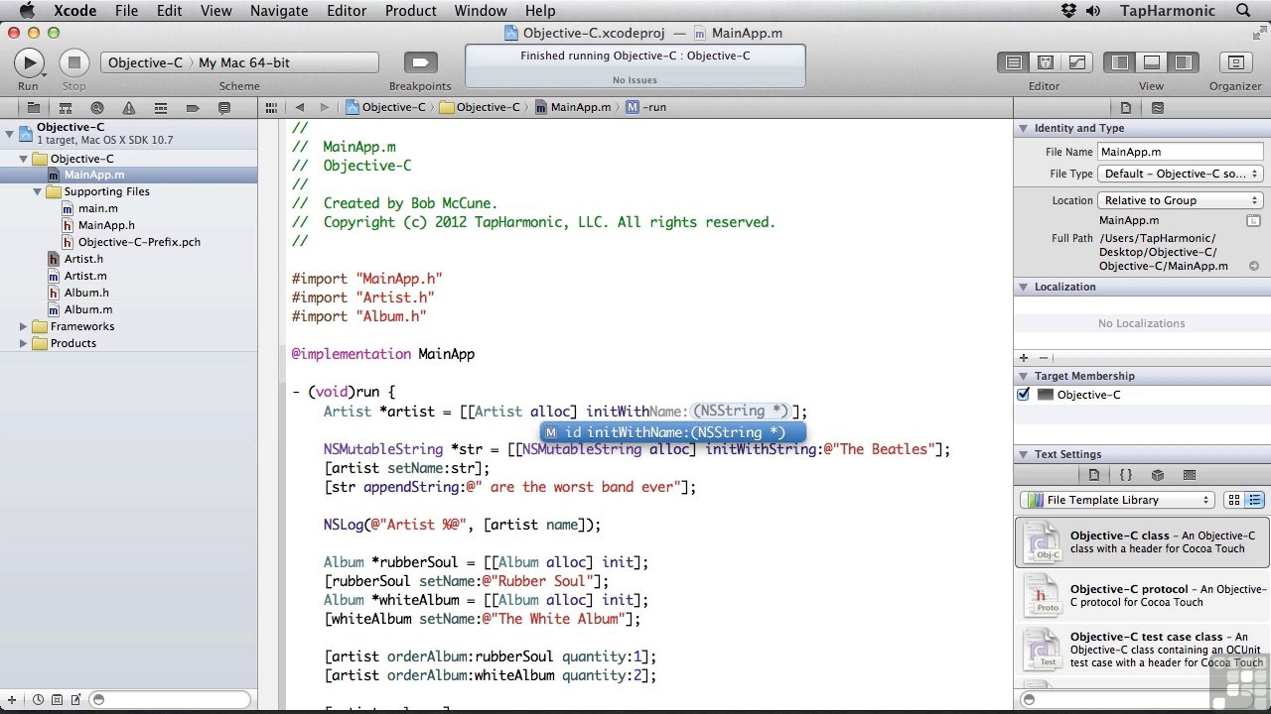Select Artist.h in the navigator
1271x714 pixels.
(x=83, y=259)
